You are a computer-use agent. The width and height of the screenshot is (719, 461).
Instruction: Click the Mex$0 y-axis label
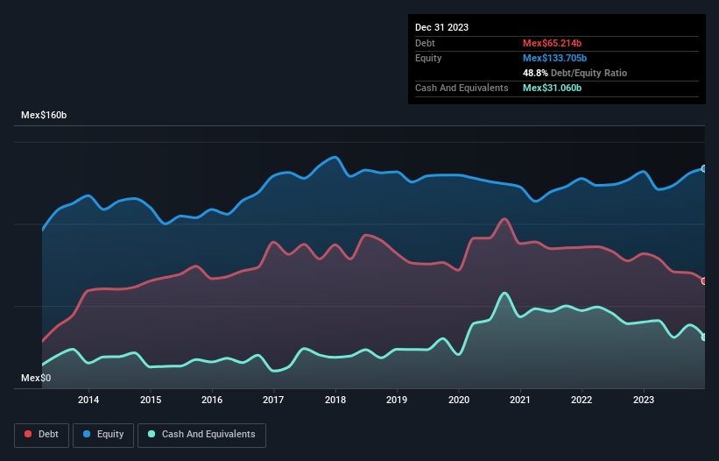click(x=36, y=378)
